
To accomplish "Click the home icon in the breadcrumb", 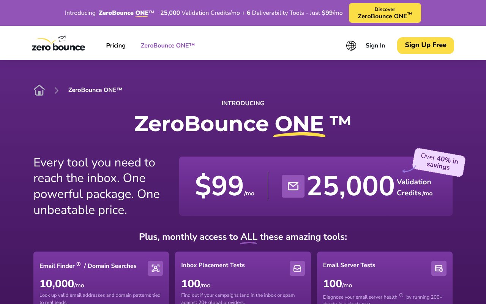I will coord(39,90).
